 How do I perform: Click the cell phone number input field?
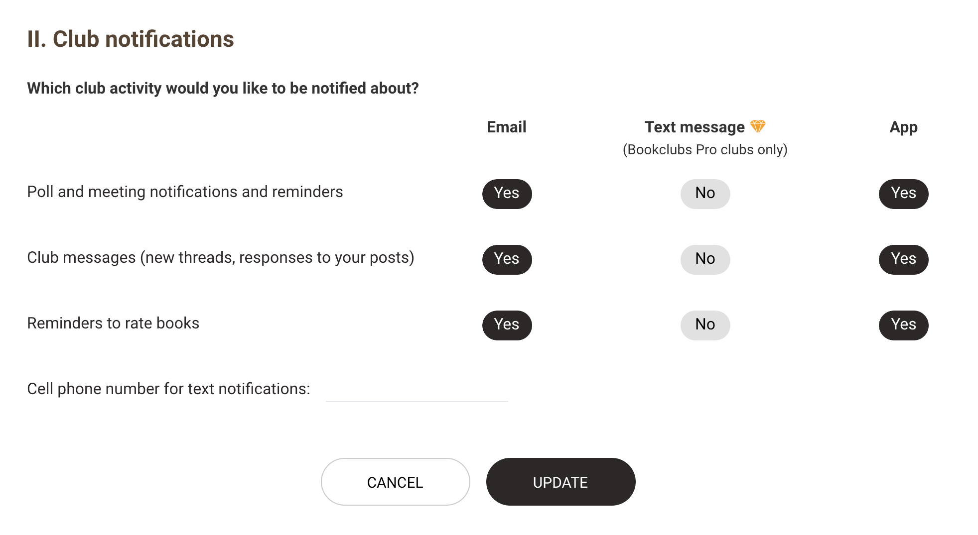(x=417, y=391)
